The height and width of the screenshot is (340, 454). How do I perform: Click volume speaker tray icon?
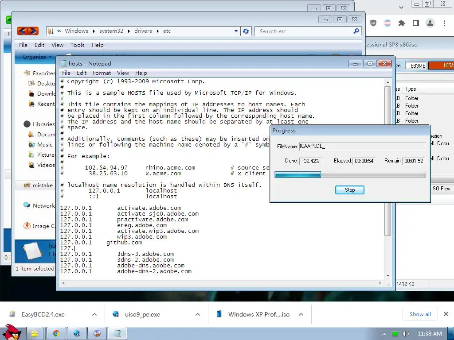coord(405,334)
